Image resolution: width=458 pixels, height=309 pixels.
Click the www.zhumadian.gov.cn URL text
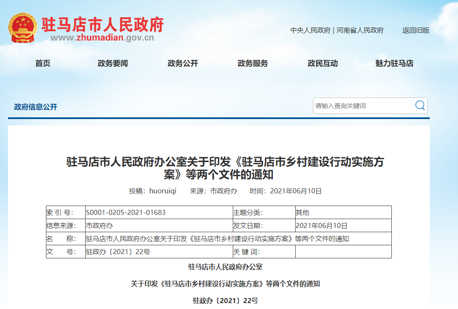[x=102, y=38]
